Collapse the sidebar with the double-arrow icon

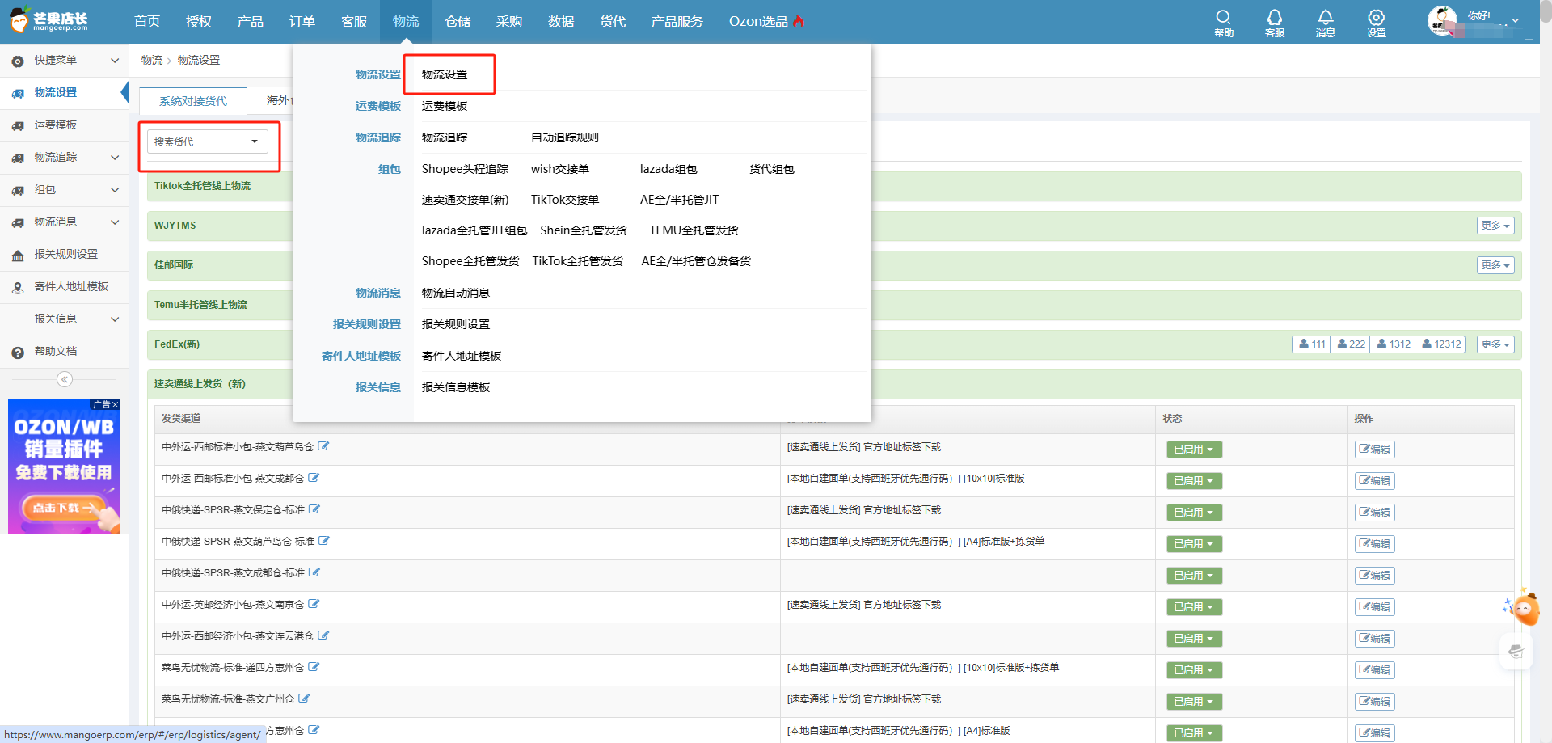65,379
